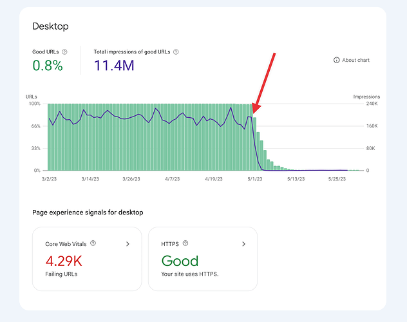407x322 pixels.
Task: Open the 4.29K Failing URLs value
Action: pyautogui.click(x=64, y=261)
